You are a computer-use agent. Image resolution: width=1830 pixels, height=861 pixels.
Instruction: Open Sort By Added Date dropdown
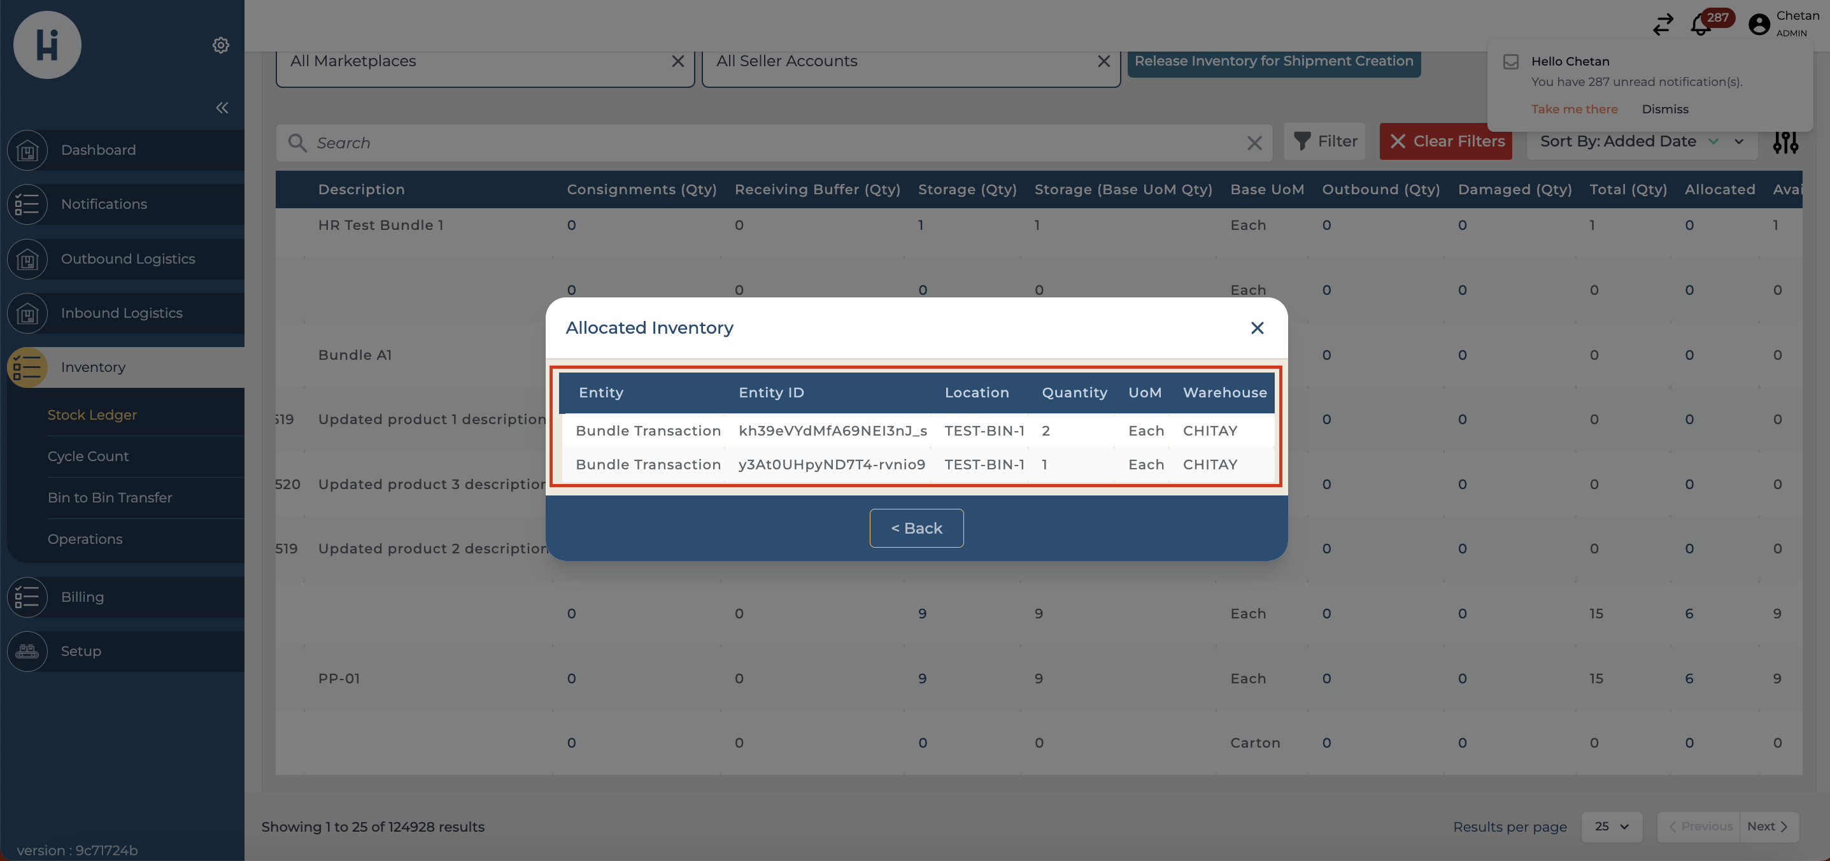coord(1641,141)
